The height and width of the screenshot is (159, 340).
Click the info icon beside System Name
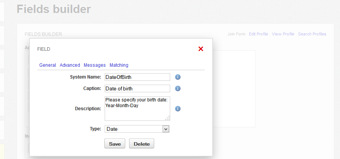tap(177, 77)
